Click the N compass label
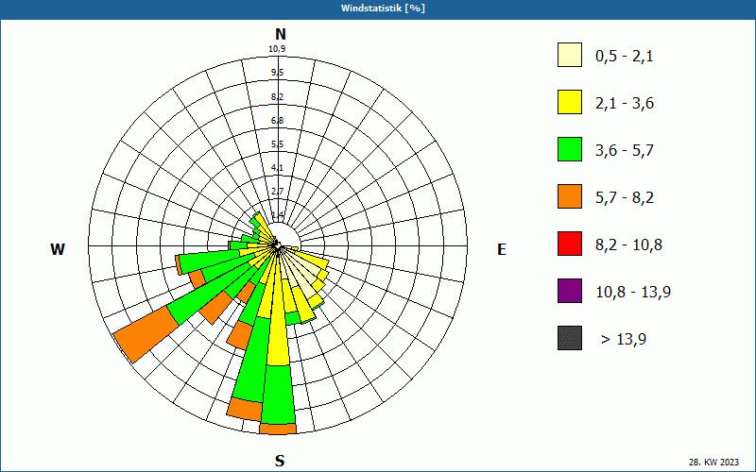Screen dimensions: 756x472 click(x=281, y=34)
